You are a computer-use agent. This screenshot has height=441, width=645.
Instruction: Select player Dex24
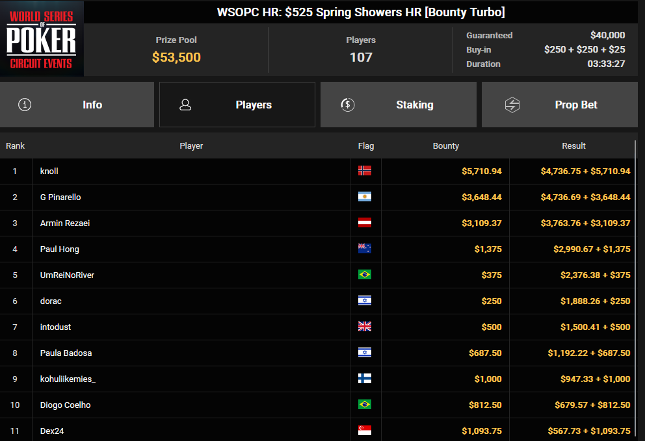click(52, 431)
